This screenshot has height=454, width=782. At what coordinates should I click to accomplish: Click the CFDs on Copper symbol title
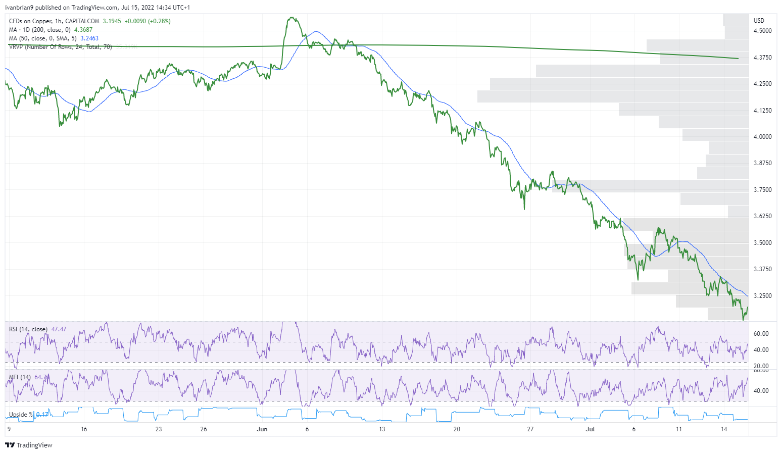[x=55, y=21]
